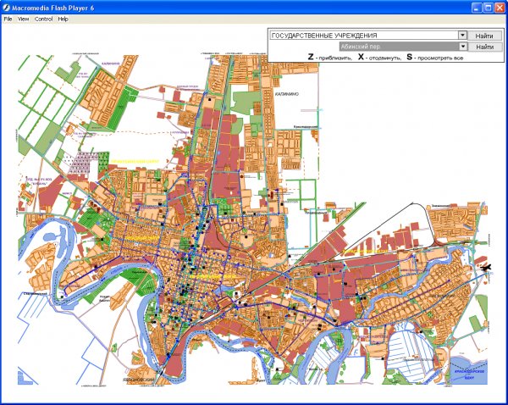Expand the ГОСУДАРСТВЕННЫЕ УЧРЕЖДЕНИЯ category dropdown arrow
Screen dimensions: 508x405
tap(462, 35)
